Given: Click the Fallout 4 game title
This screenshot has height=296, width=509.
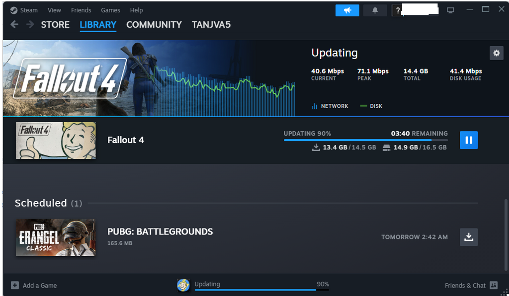Looking at the screenshot, I should click(x=126, y=140).
